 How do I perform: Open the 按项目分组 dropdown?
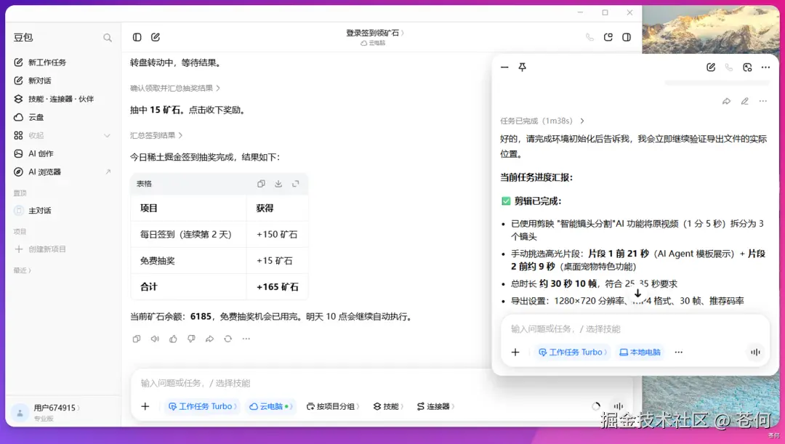(x=333, y=406)
